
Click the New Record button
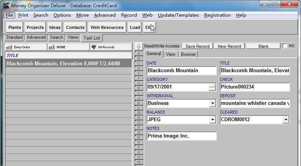(x=229, y=46)
